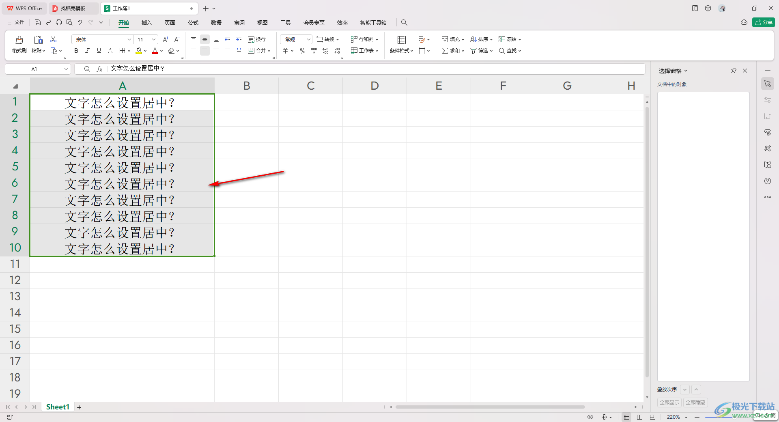Click the decrease decimal places icon
Viewport: 779px width, 422px height.
tap(337, 51)
